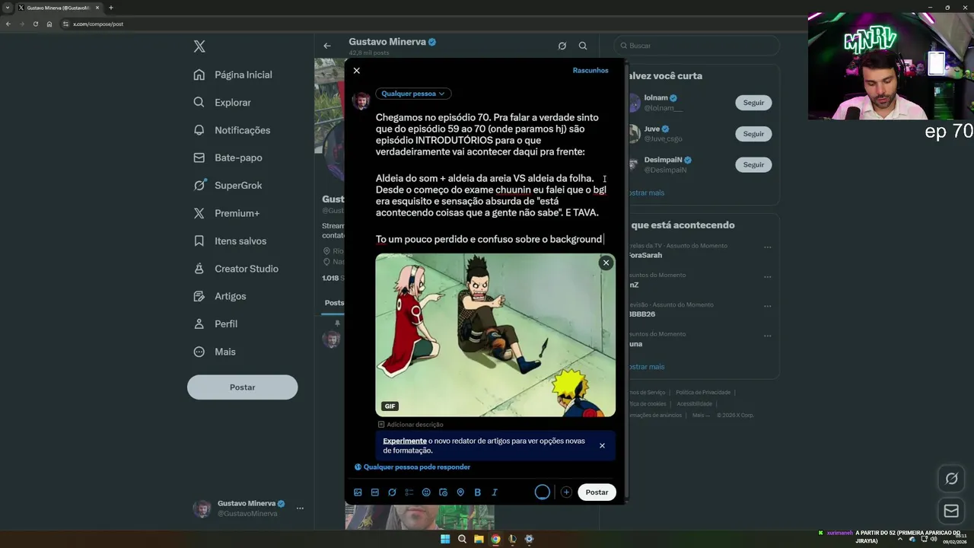This screenshot has height=548, width=974.
Task: Open schedule post icon
Action: click(x=443, y=492)
